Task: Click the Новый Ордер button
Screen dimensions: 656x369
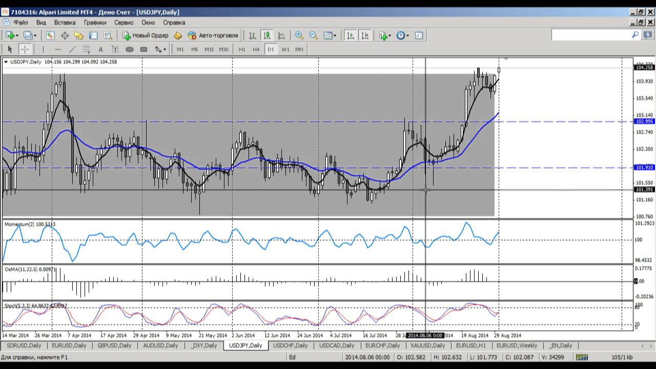Action: coord(146,35)
